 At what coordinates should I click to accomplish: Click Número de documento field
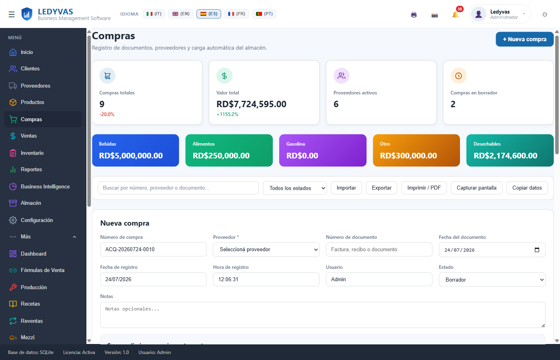379,249
